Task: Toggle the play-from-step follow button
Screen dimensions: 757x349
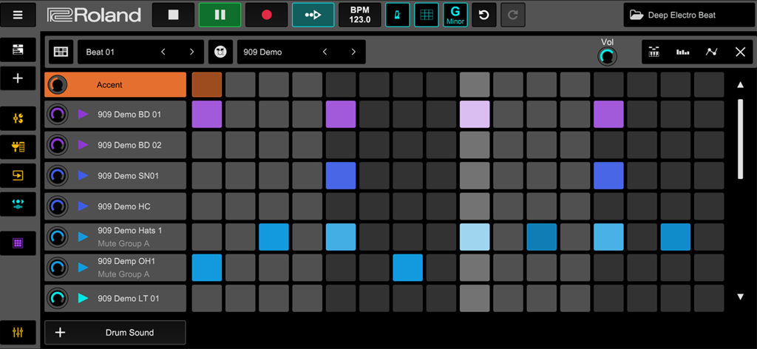Action: tap(313, 15)
